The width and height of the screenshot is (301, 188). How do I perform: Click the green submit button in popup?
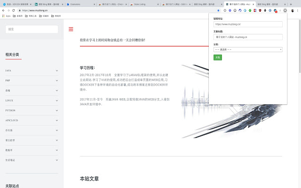point(217,57)
